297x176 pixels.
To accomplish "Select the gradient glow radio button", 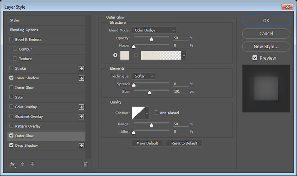I will 136,55.
